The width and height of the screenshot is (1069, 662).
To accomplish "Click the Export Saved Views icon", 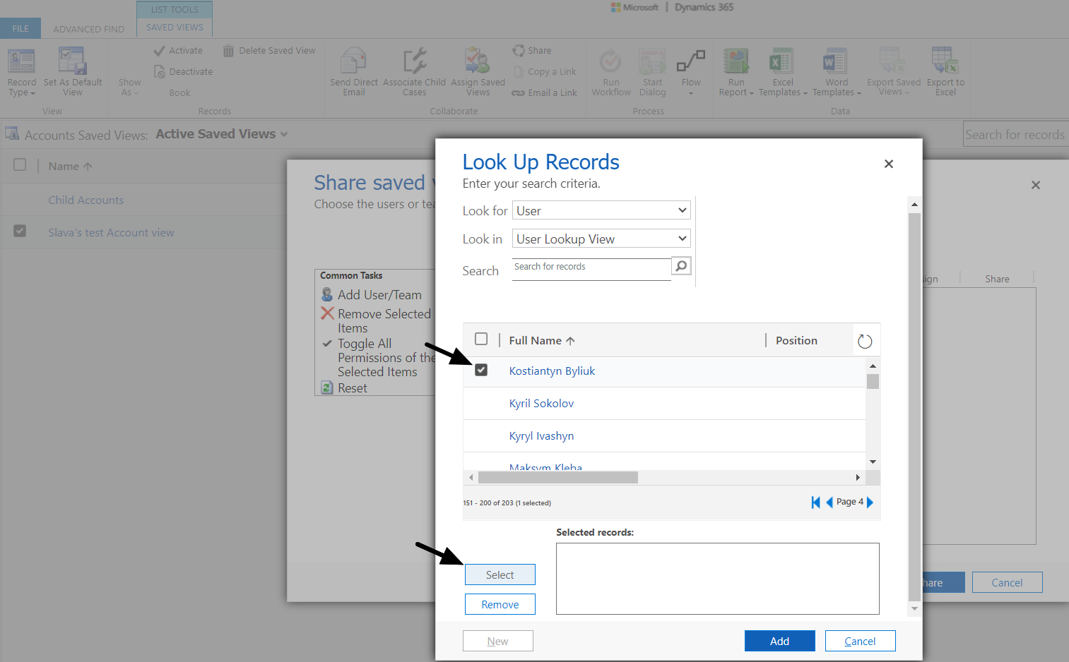I will (x=893, y=61).
